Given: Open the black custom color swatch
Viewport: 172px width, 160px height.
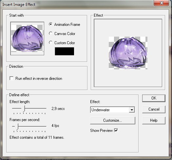Looking at the screenshot, I should point(65,51).
